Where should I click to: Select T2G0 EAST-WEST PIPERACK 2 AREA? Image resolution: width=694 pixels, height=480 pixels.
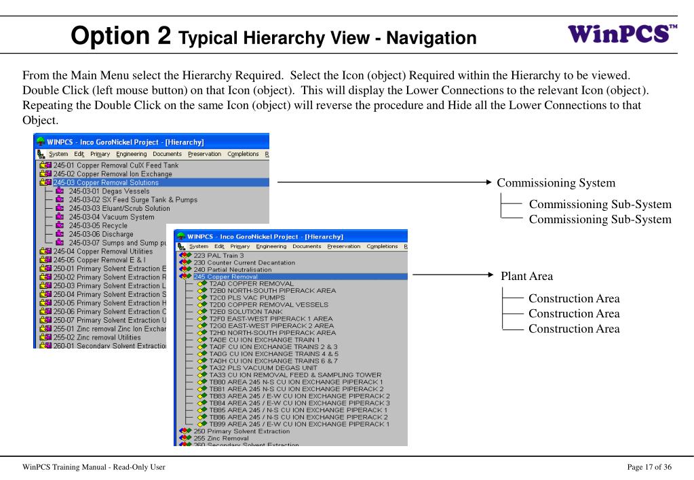click(x=271, y=325)
